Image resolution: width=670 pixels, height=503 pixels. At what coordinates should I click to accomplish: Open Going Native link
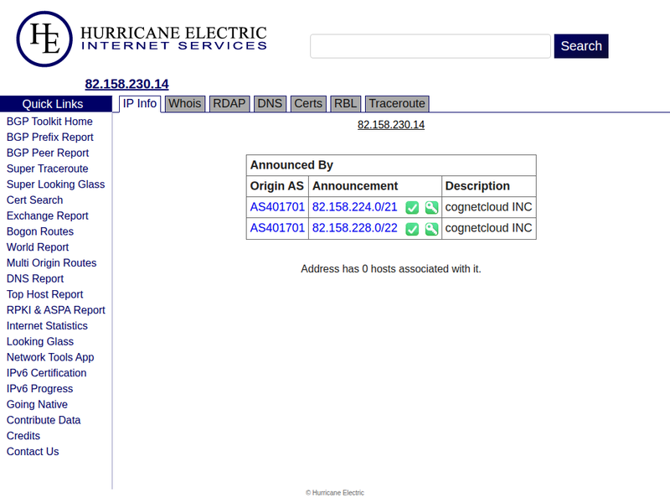tap(37, 405)
